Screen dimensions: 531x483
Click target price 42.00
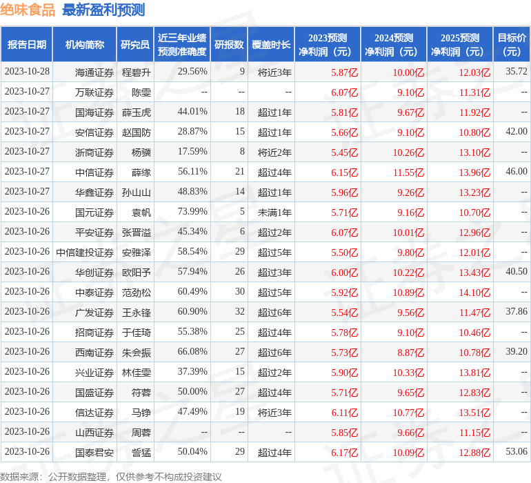click(517, 131)
